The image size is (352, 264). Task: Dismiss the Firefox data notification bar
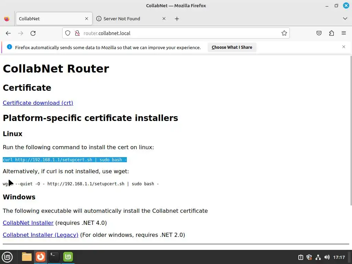tap(344, 47)
